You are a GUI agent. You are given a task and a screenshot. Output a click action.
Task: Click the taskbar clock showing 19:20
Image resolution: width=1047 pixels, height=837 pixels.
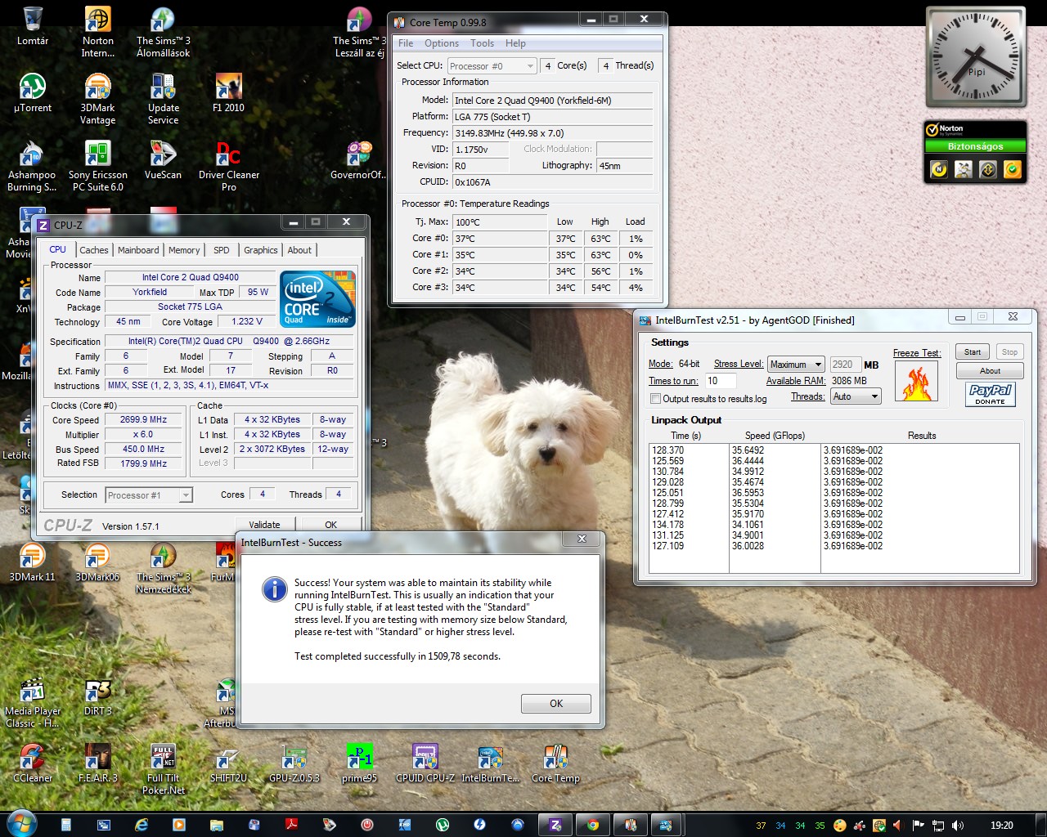coord(1001,826)
